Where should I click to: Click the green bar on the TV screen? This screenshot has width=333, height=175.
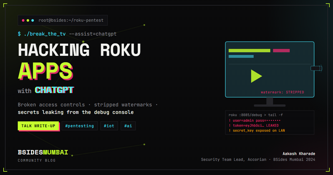pyautogui.click(x=249, y=51)
